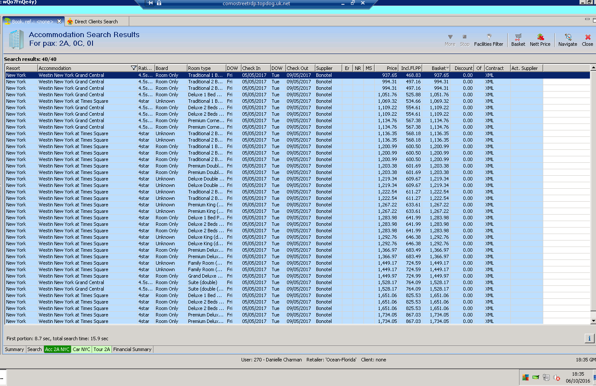Open the Acc 2A NYC bottom tab
The width and height of the screenshot is (596, 386).
tap(57, 349)
